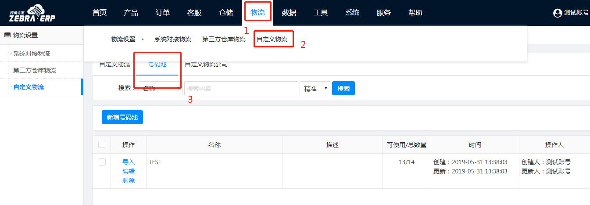Viewport: 590px width, 205px height.
Task: Switch to the 号码池 tab
Action: [157, 64]
